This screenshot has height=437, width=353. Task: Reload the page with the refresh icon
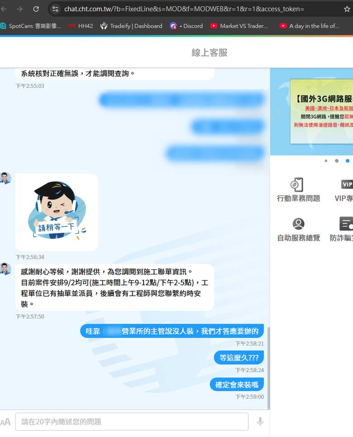[x=36, y=9]
